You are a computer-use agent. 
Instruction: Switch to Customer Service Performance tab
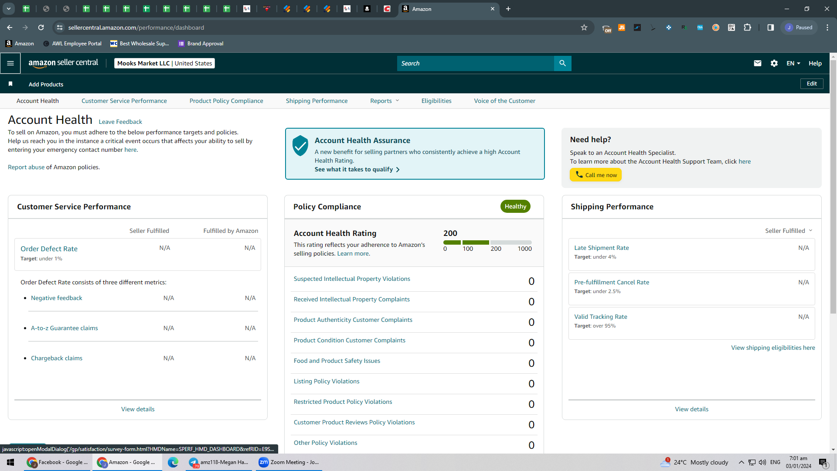coord(124,101)
